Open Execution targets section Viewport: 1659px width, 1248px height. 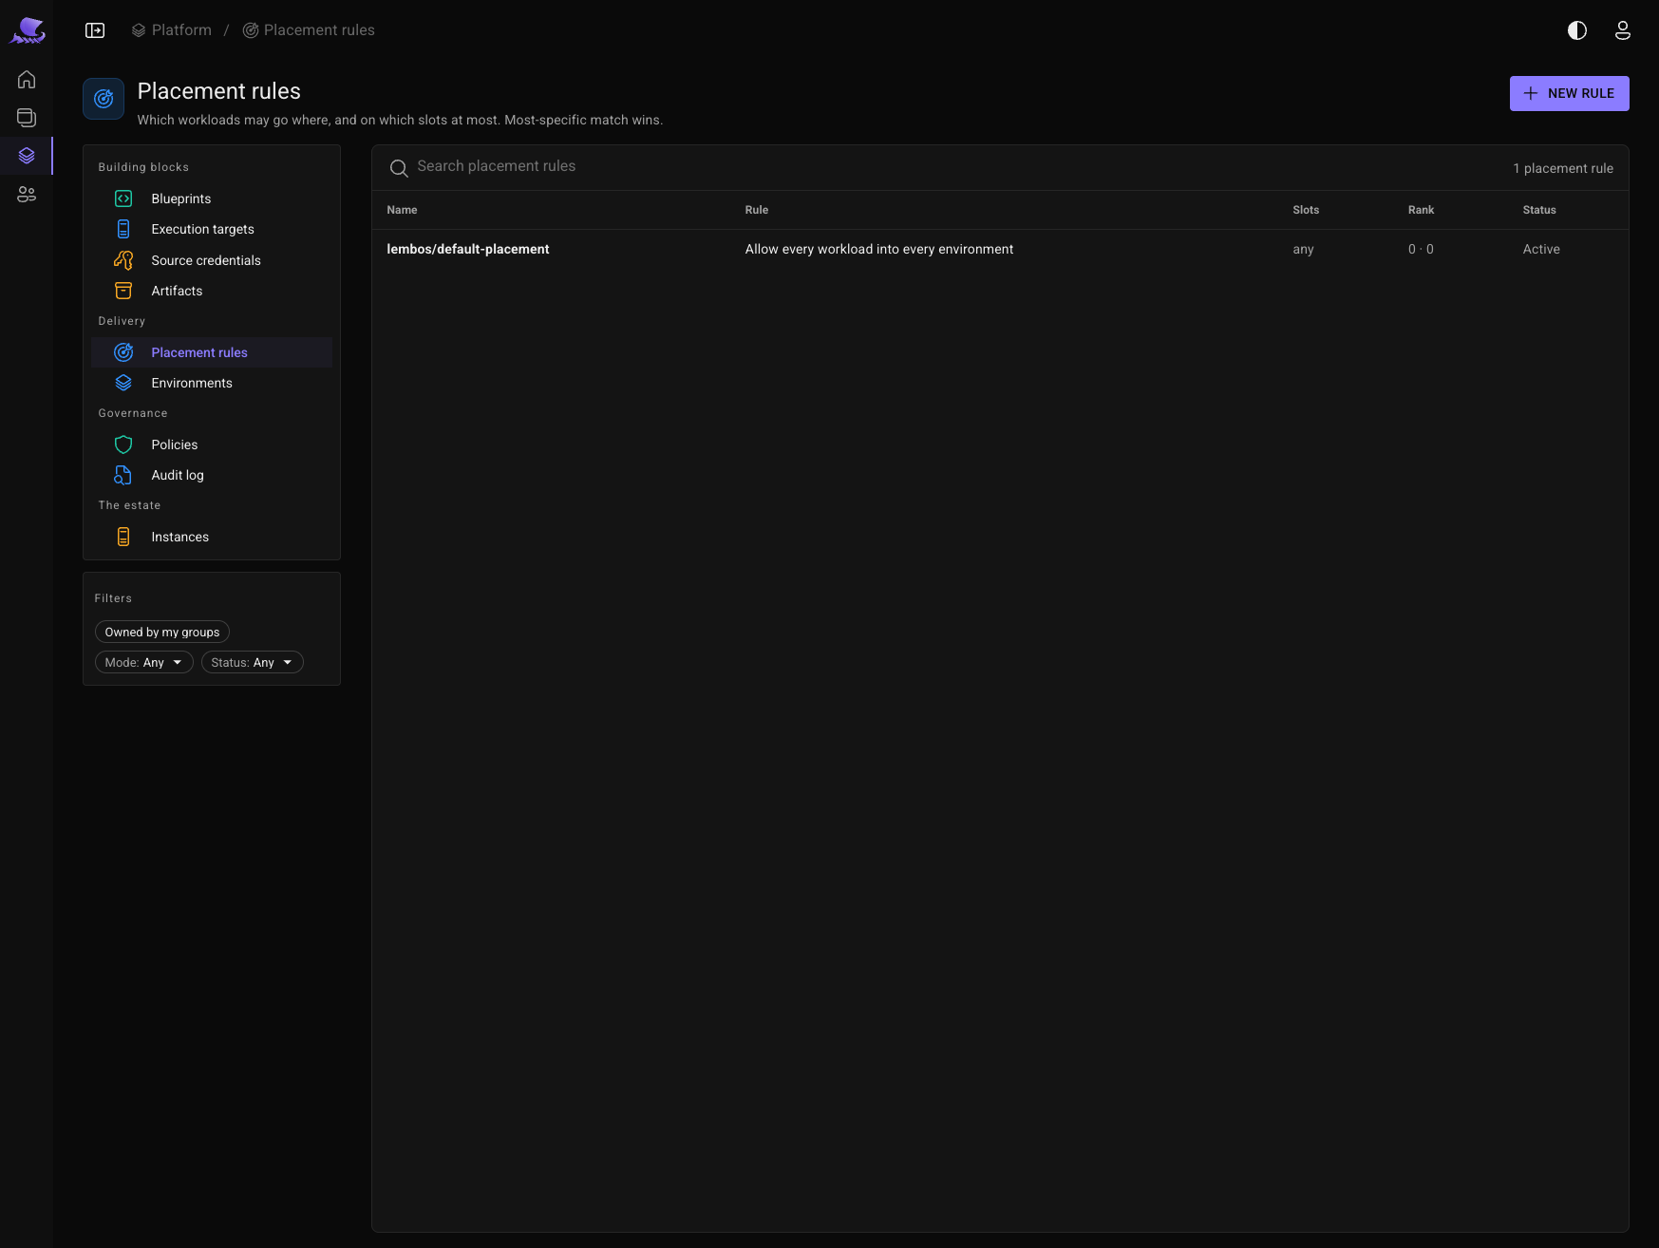pyautogui.click(x=212, y=229)
